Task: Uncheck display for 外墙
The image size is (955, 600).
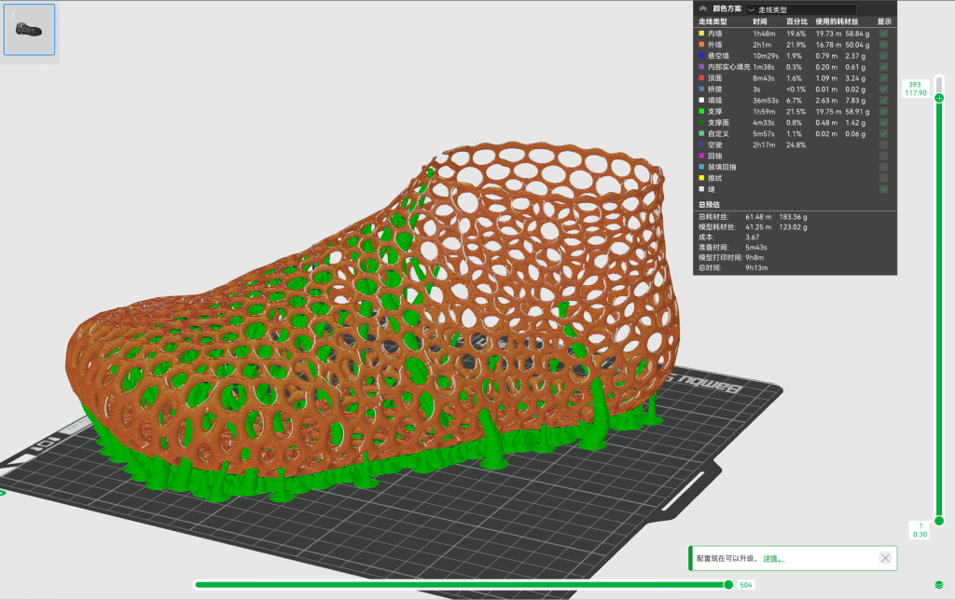Action: [x=883, y=45]
